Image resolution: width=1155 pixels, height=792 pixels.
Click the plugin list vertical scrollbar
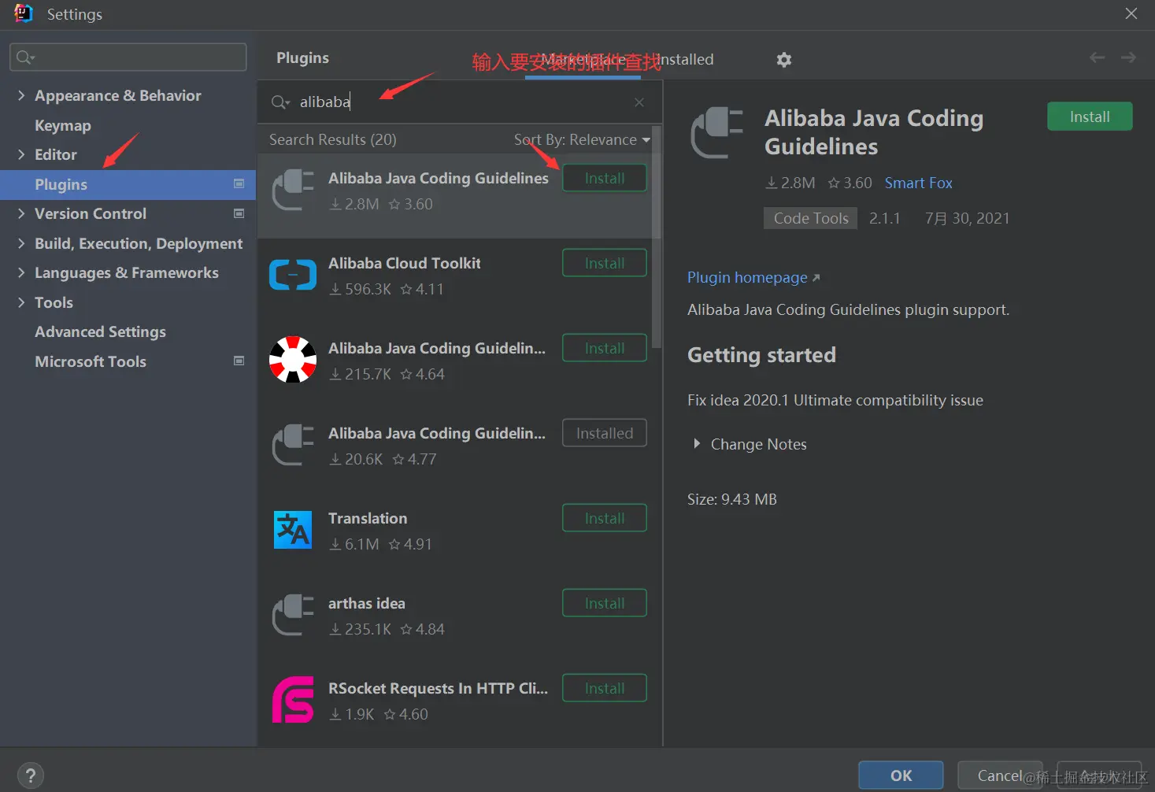click(x=657, y=236)
